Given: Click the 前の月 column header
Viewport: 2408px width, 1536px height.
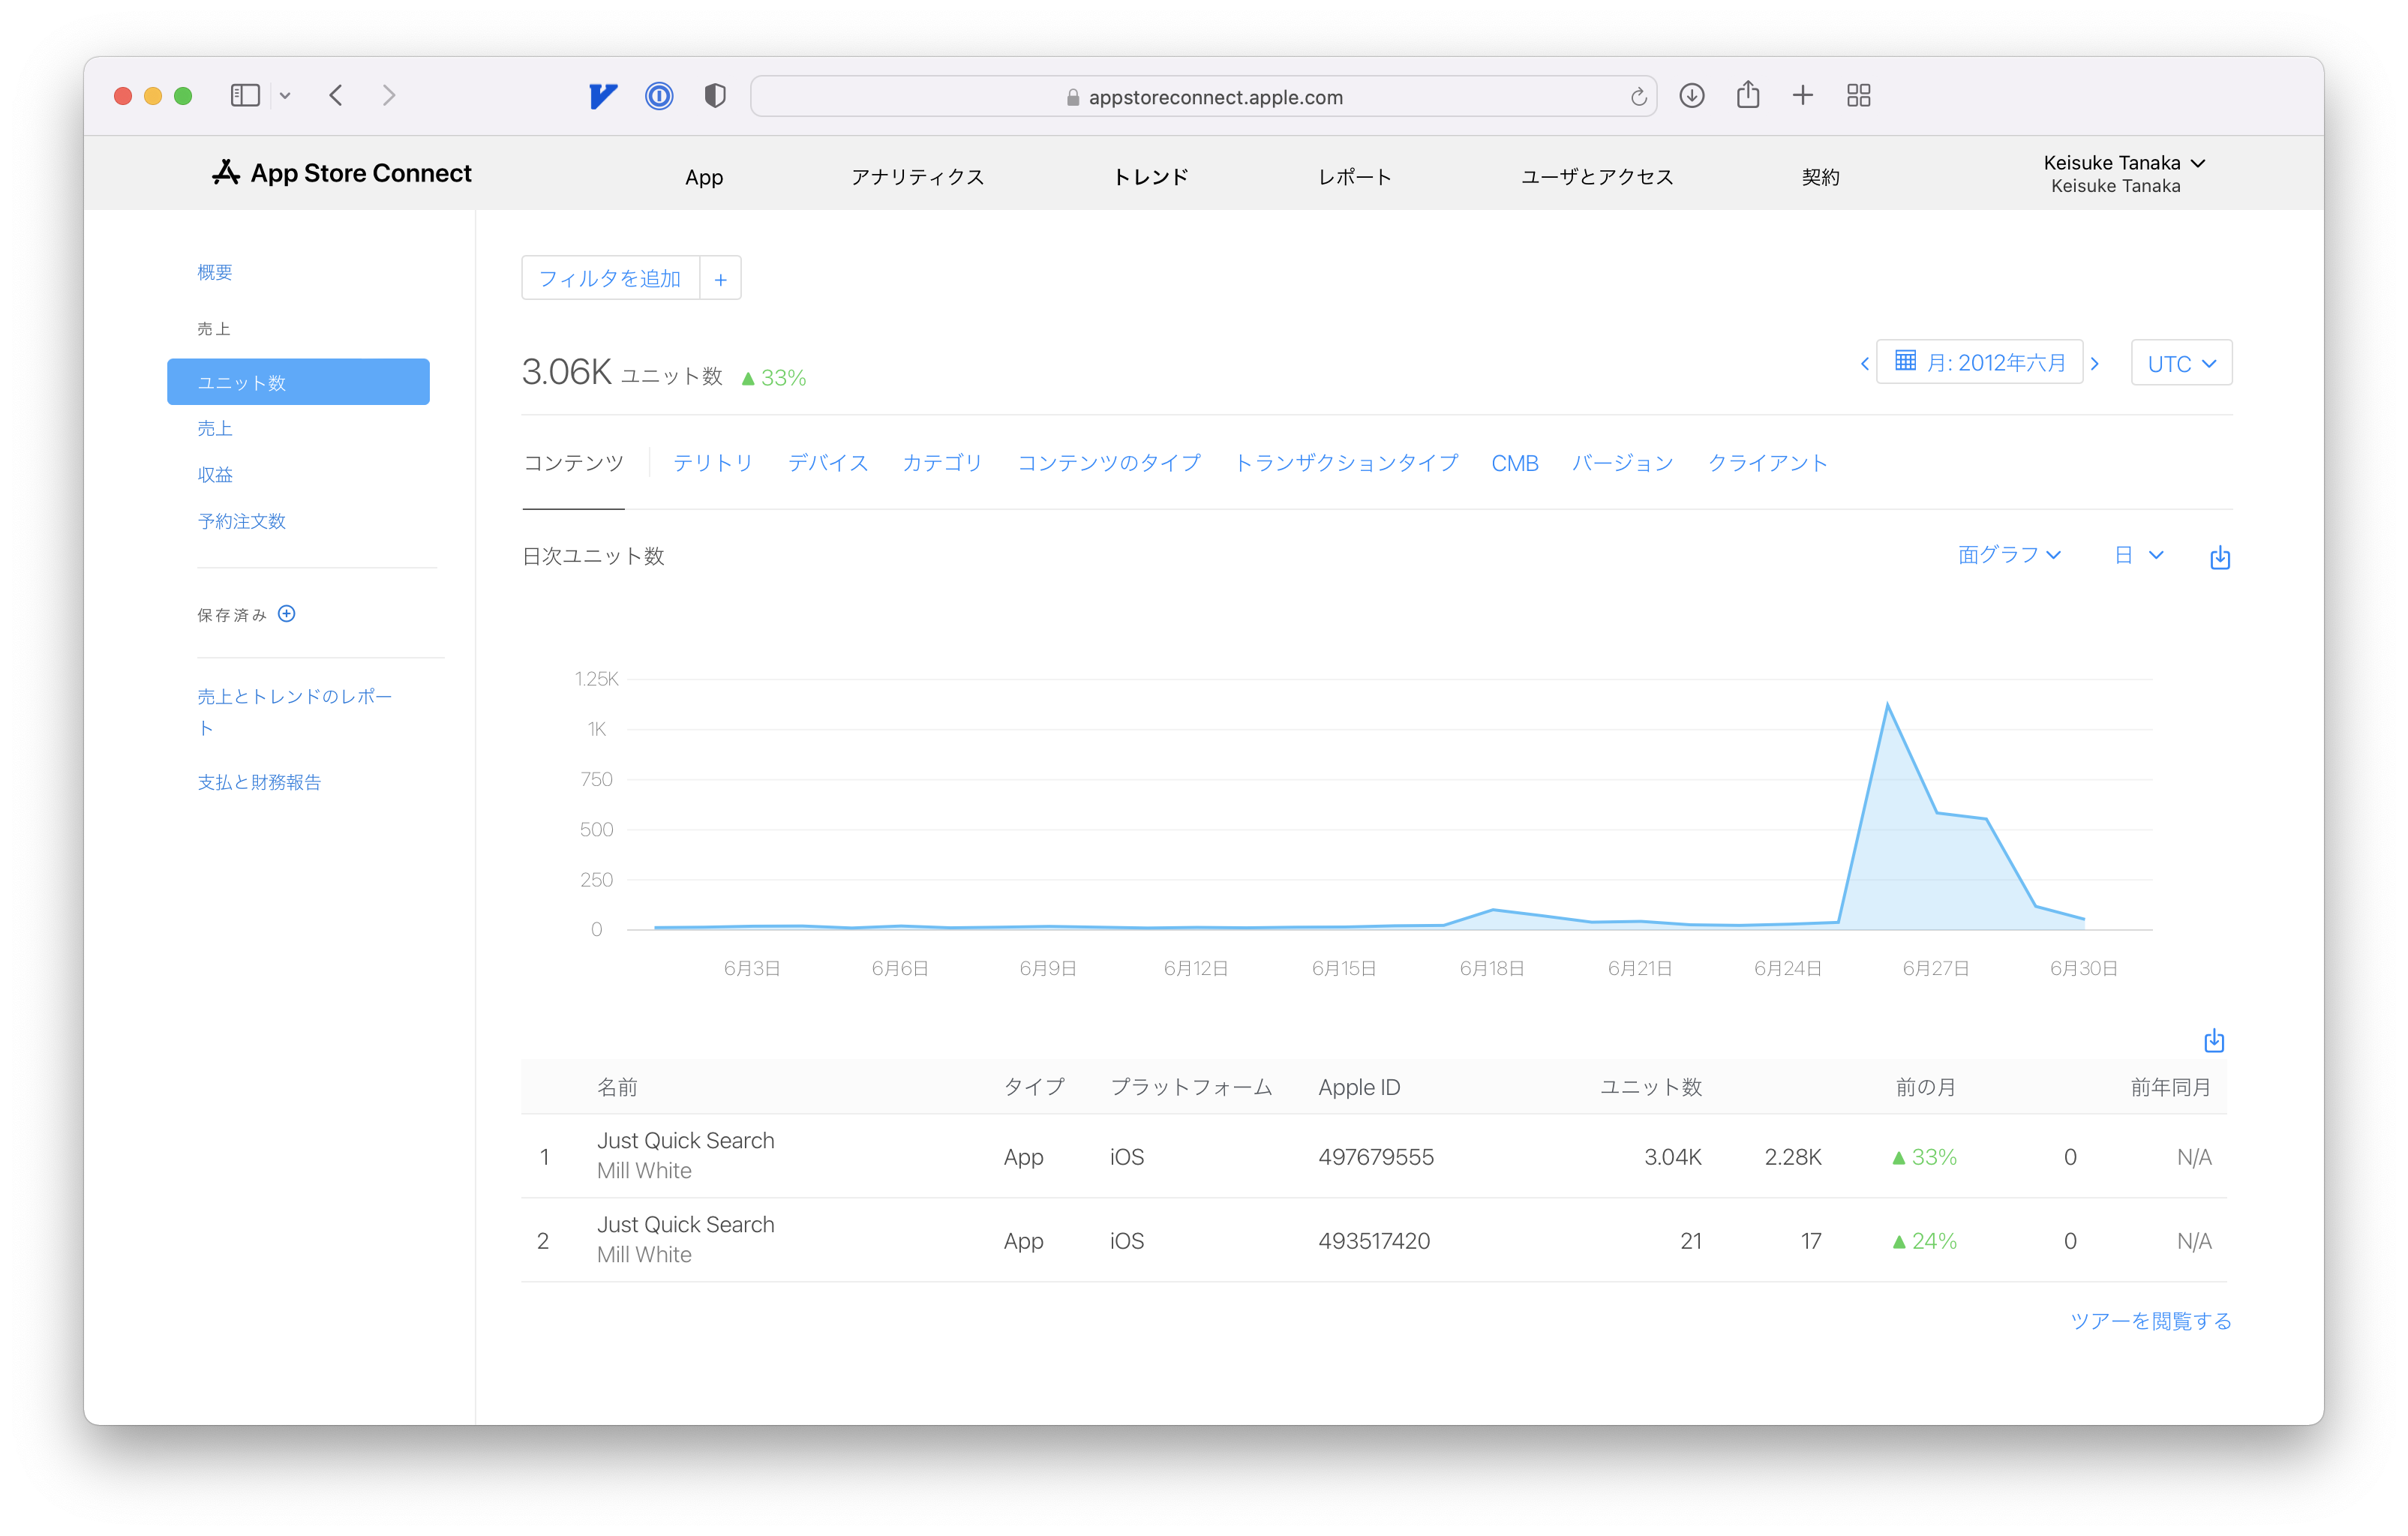Looking at the screenshot, I should 1926,1087.
